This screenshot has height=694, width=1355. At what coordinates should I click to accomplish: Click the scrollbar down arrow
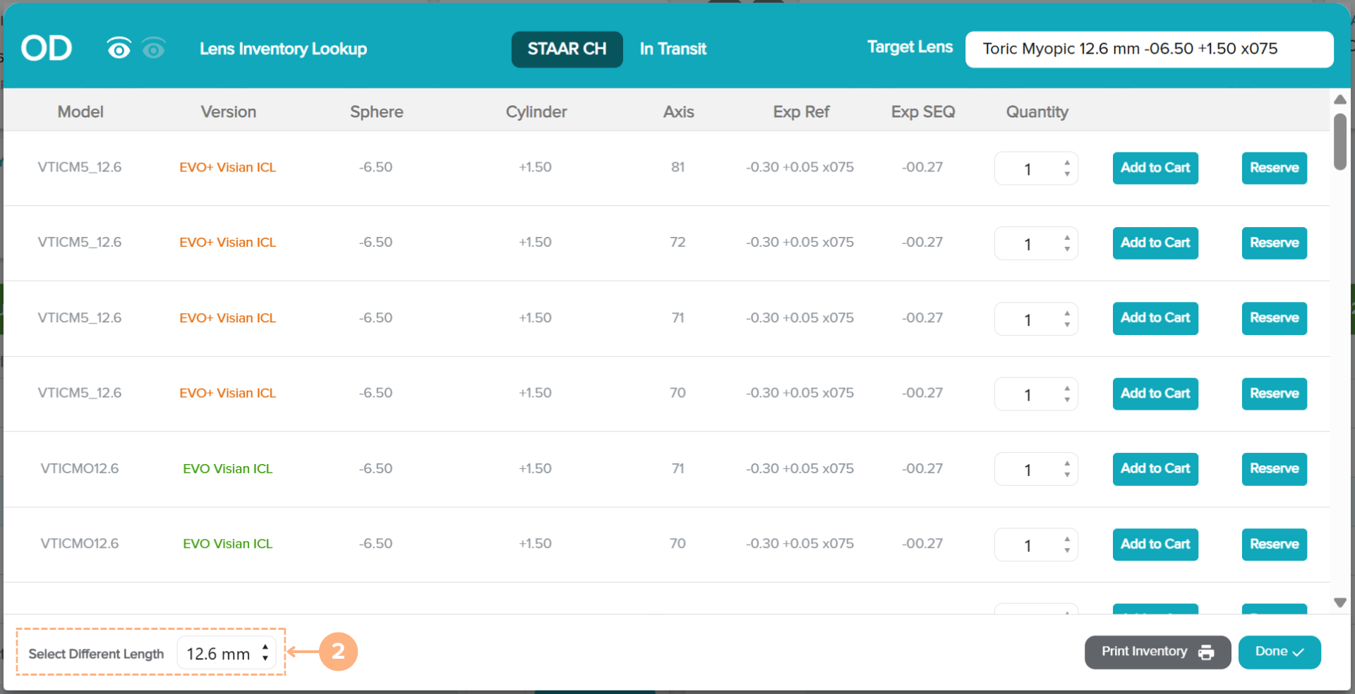pyautogui.click(x=1339, y=602)
